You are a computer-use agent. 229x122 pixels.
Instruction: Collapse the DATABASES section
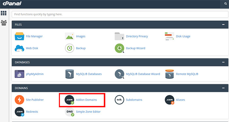[x=223, y=62]
